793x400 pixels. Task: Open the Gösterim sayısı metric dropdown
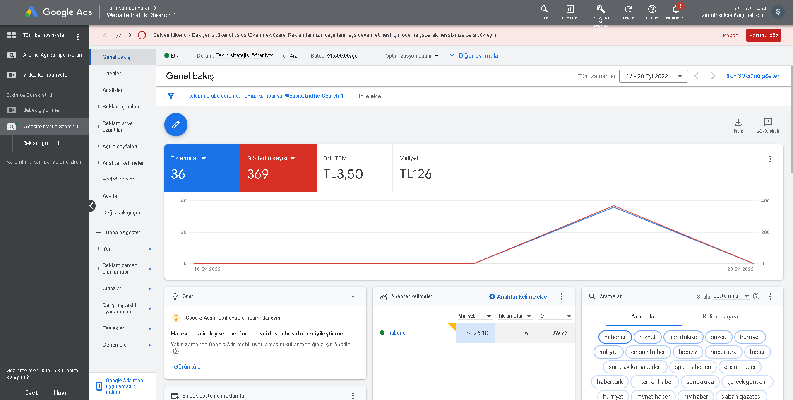[x=271, y=158]
